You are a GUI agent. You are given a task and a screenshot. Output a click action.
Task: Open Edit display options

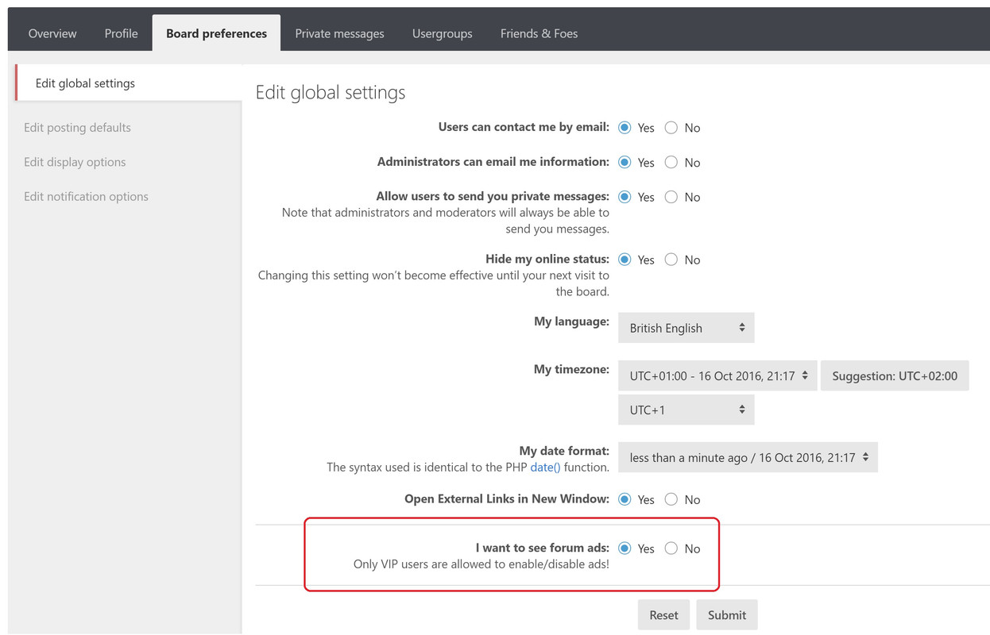[x=75, y=162]
